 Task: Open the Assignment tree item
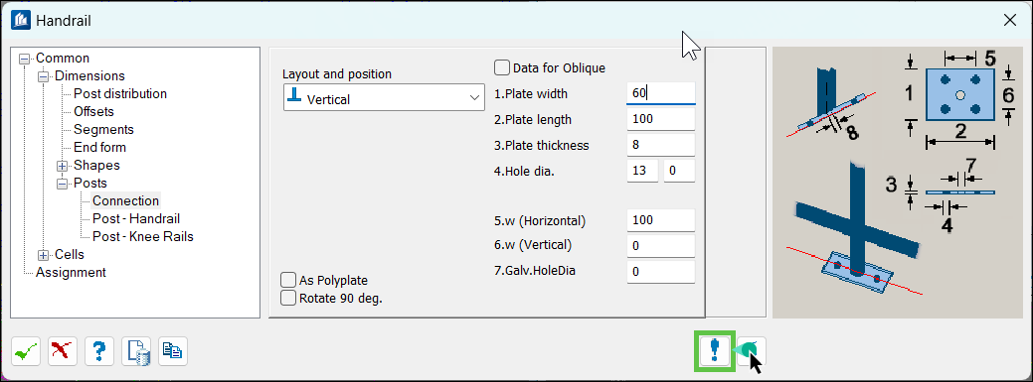pos(71,272)
